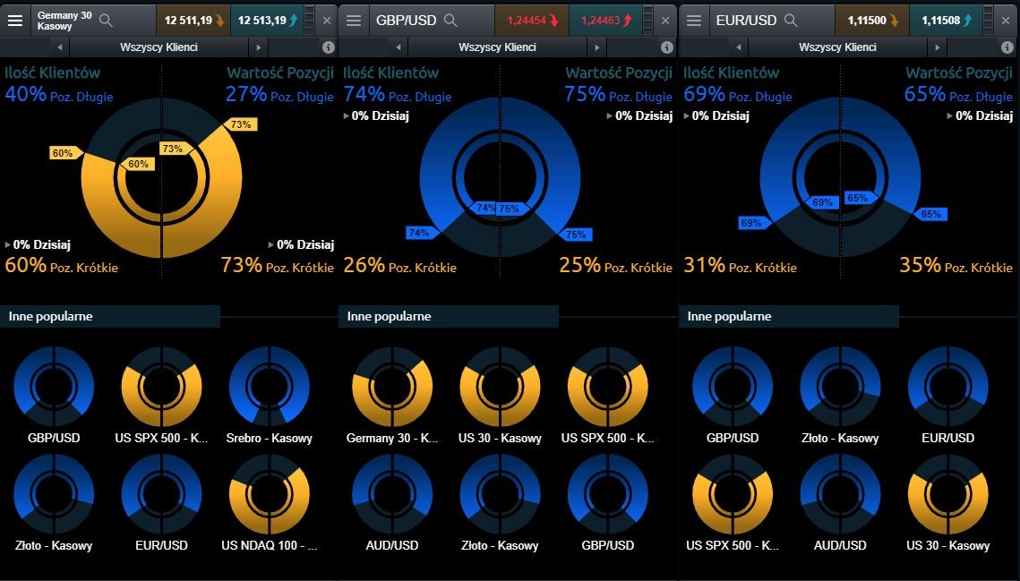Open the hamburger menu of EUR/USD panel
Screen dimensions: 1020x581
(694, 20)
